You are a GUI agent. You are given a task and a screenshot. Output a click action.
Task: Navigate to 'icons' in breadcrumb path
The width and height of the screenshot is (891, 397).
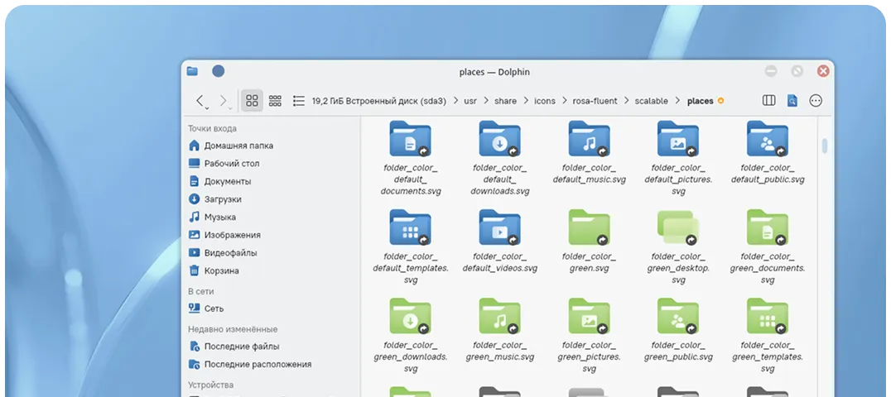544,101
